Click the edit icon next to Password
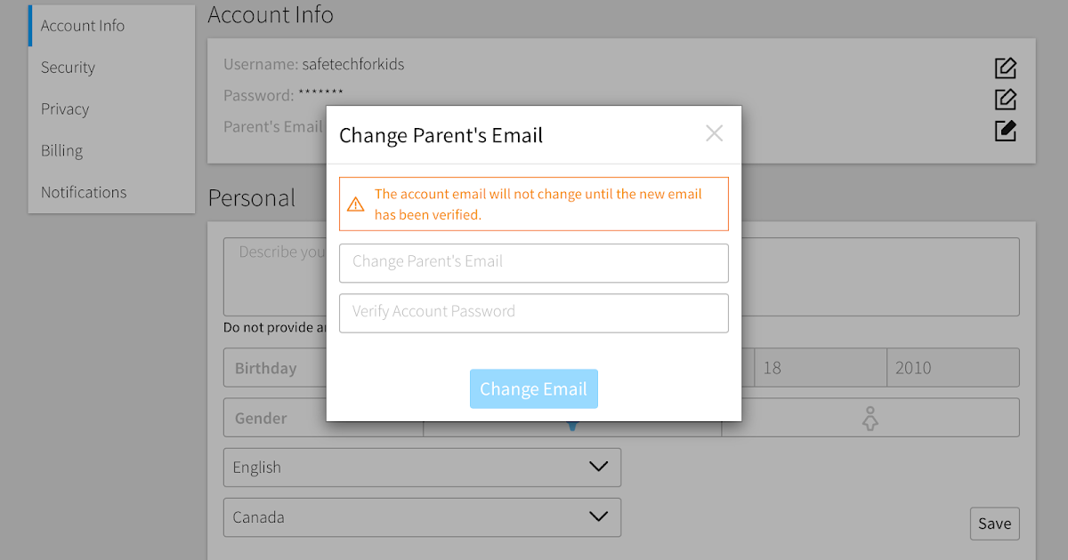Viewport: 1068px width, 560px height. pyautogui.click(x=1005, y=99)
